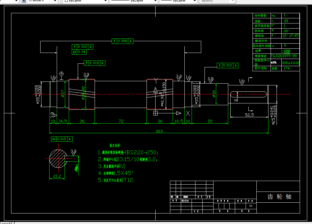Select the 0.04 cylindricity tolerance frame

pos(79,52)
